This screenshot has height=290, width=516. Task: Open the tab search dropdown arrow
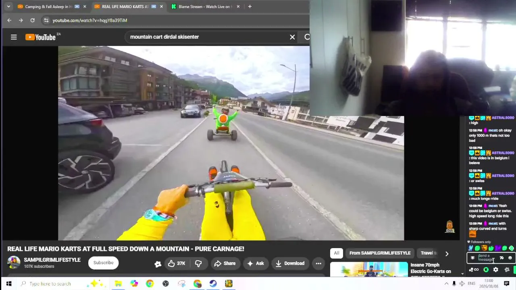pos(8,6)
